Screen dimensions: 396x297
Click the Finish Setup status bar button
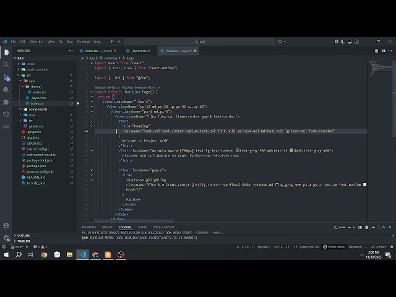(334, 247)
